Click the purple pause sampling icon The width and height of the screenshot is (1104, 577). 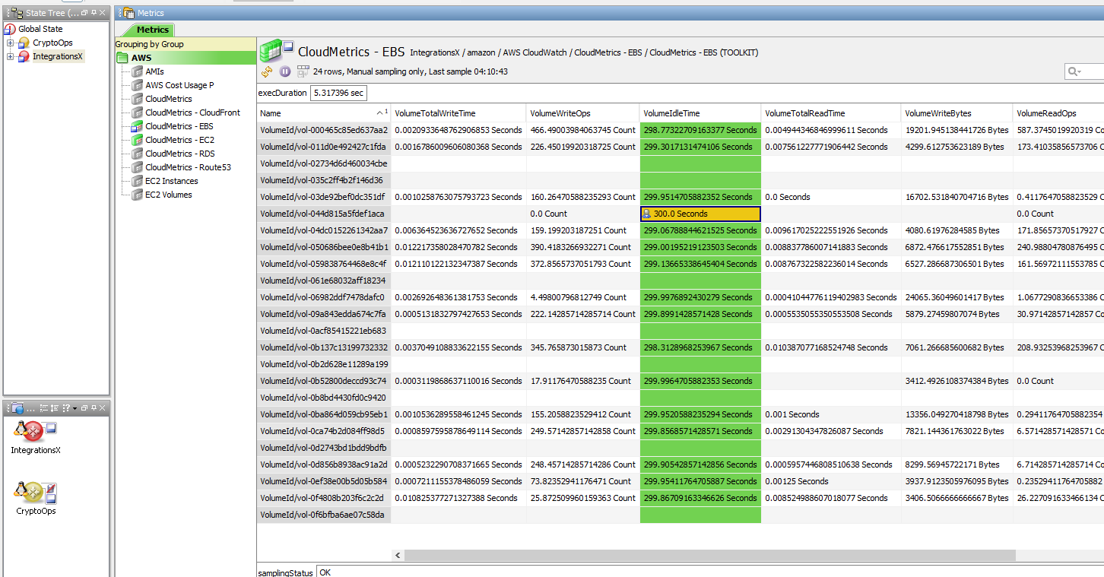285,71
